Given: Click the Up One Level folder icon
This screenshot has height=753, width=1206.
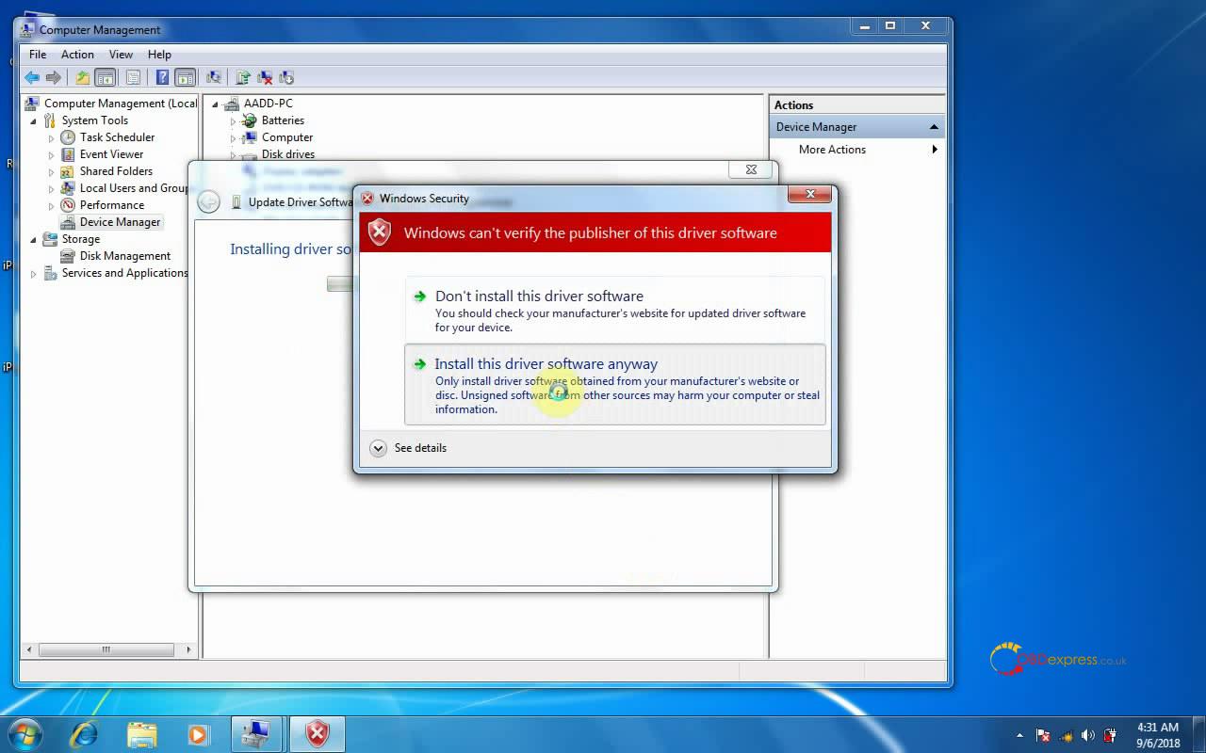Looking at the screenshot, I should 83,78.
